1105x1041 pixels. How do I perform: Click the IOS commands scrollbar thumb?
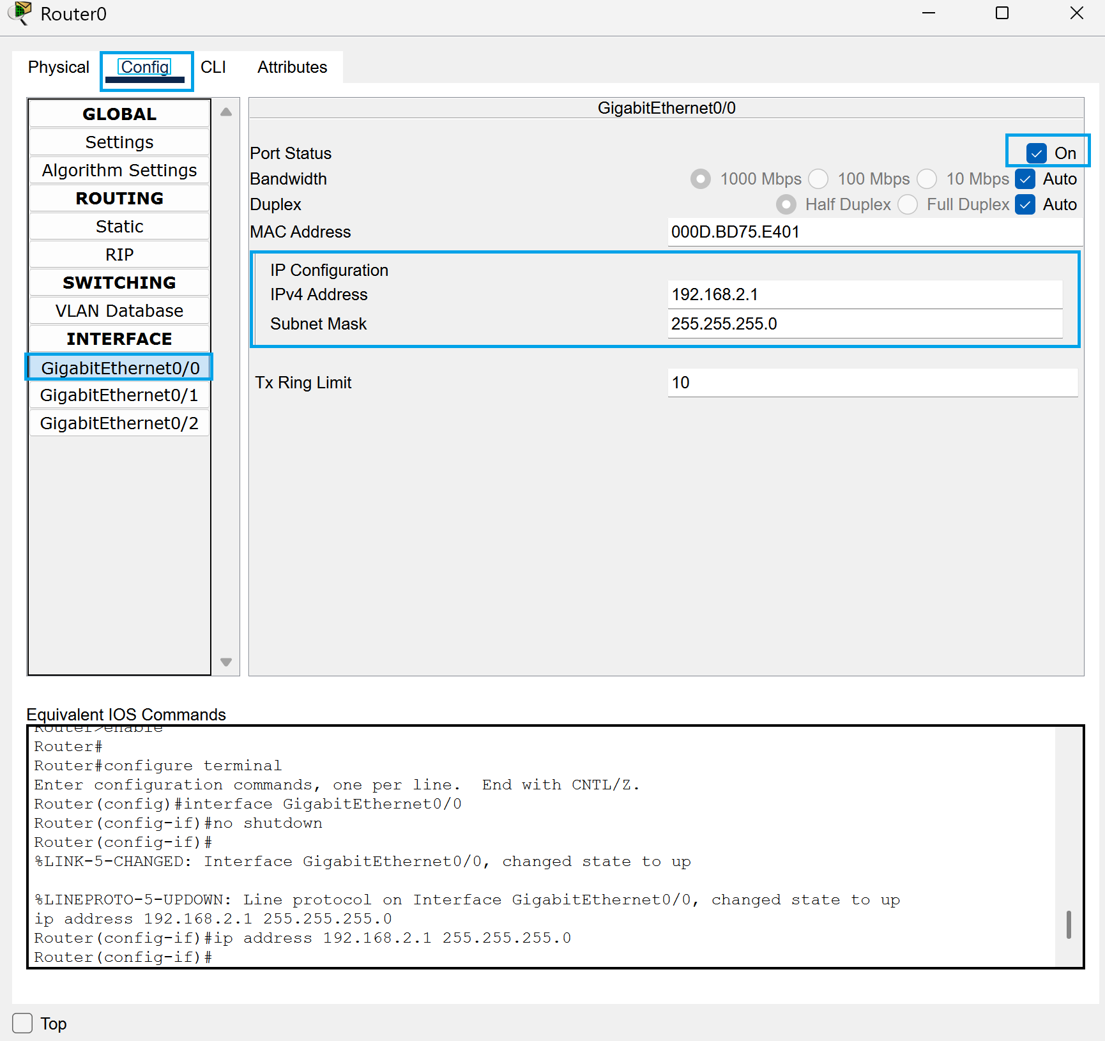click(1069, 924)
